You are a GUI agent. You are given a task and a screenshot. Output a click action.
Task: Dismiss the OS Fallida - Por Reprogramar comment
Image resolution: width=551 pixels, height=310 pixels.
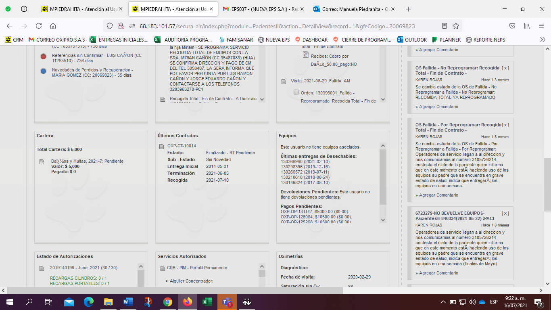(505, 125)
